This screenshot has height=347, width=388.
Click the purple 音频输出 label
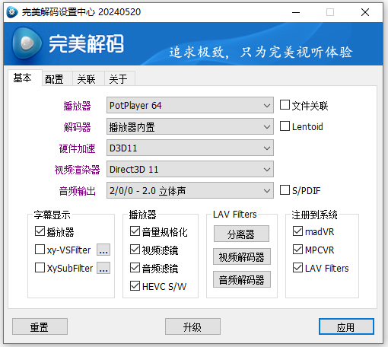click(77, 191)
